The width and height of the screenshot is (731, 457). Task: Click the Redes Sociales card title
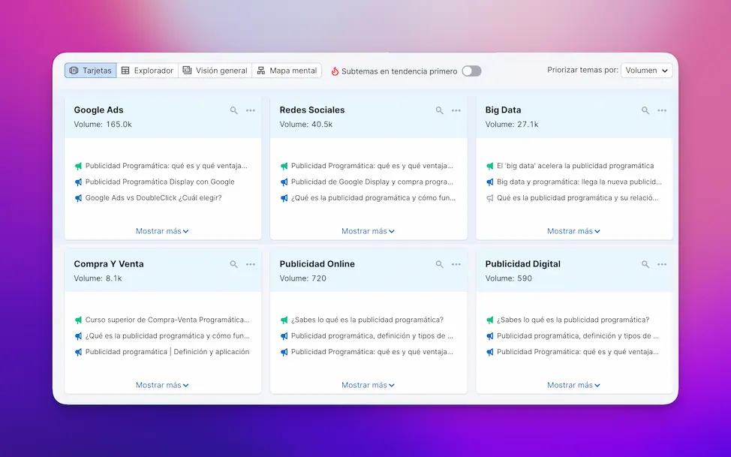click(x=312, y=110)
